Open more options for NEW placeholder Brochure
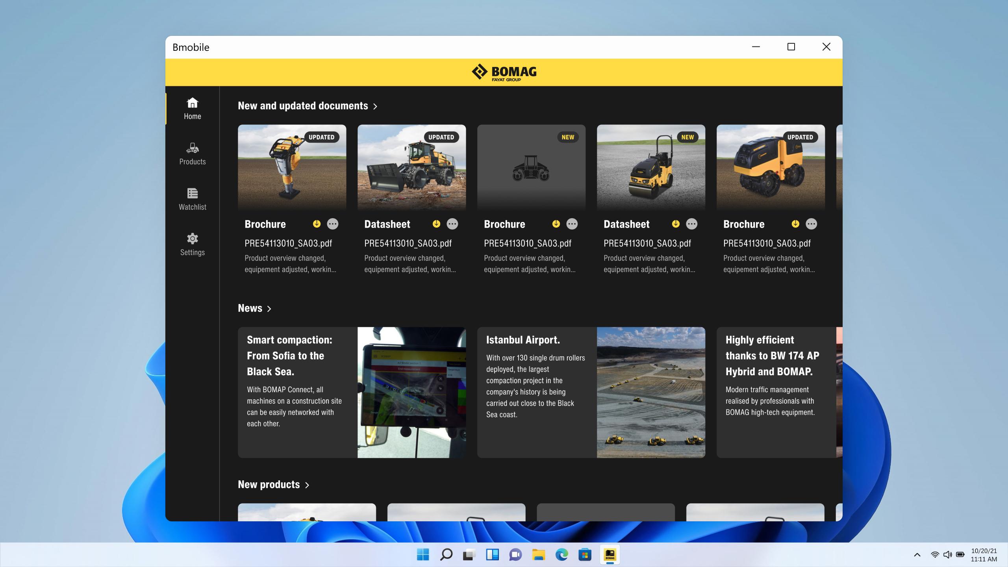Viewport: 1008px width, 567px height. click(x=572, y=224)
